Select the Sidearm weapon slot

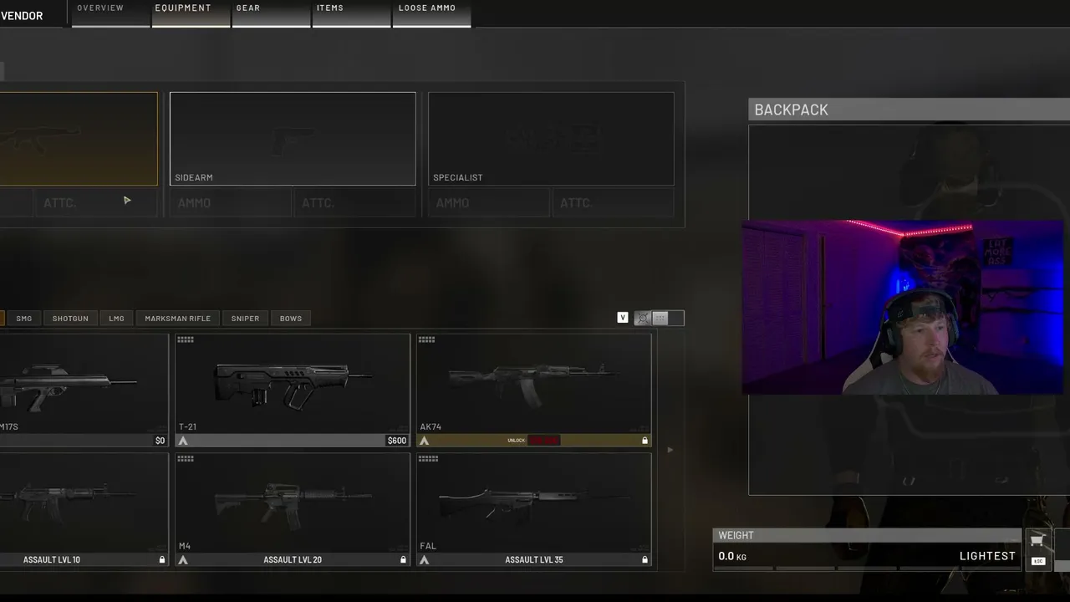click(x=293, y=139)
